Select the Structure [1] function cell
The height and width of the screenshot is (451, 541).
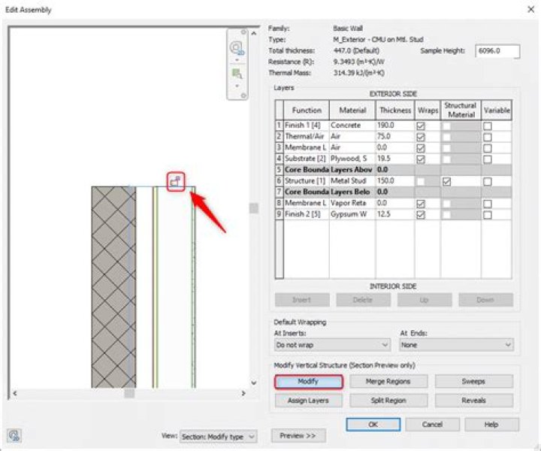306,181
